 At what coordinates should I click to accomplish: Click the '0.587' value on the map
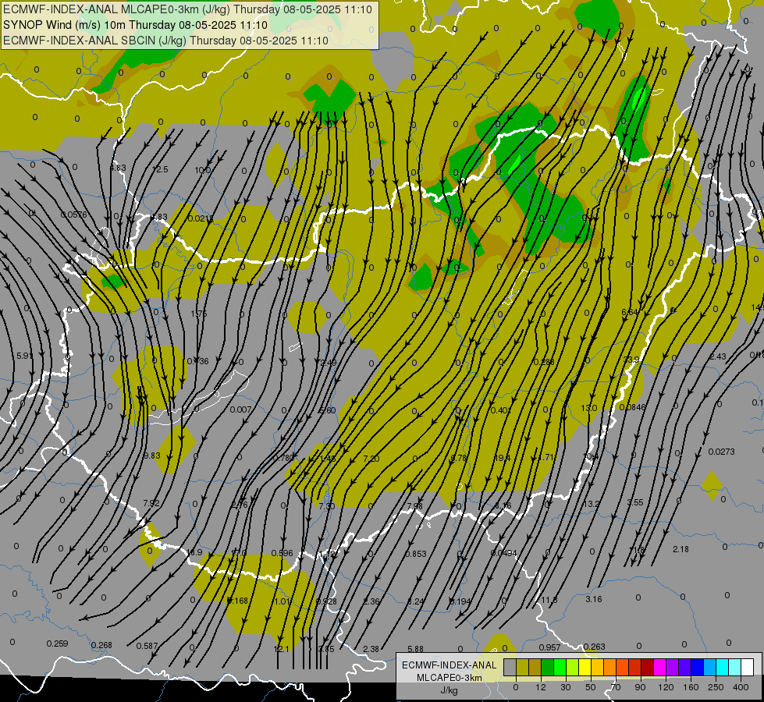tap(147, 646)
